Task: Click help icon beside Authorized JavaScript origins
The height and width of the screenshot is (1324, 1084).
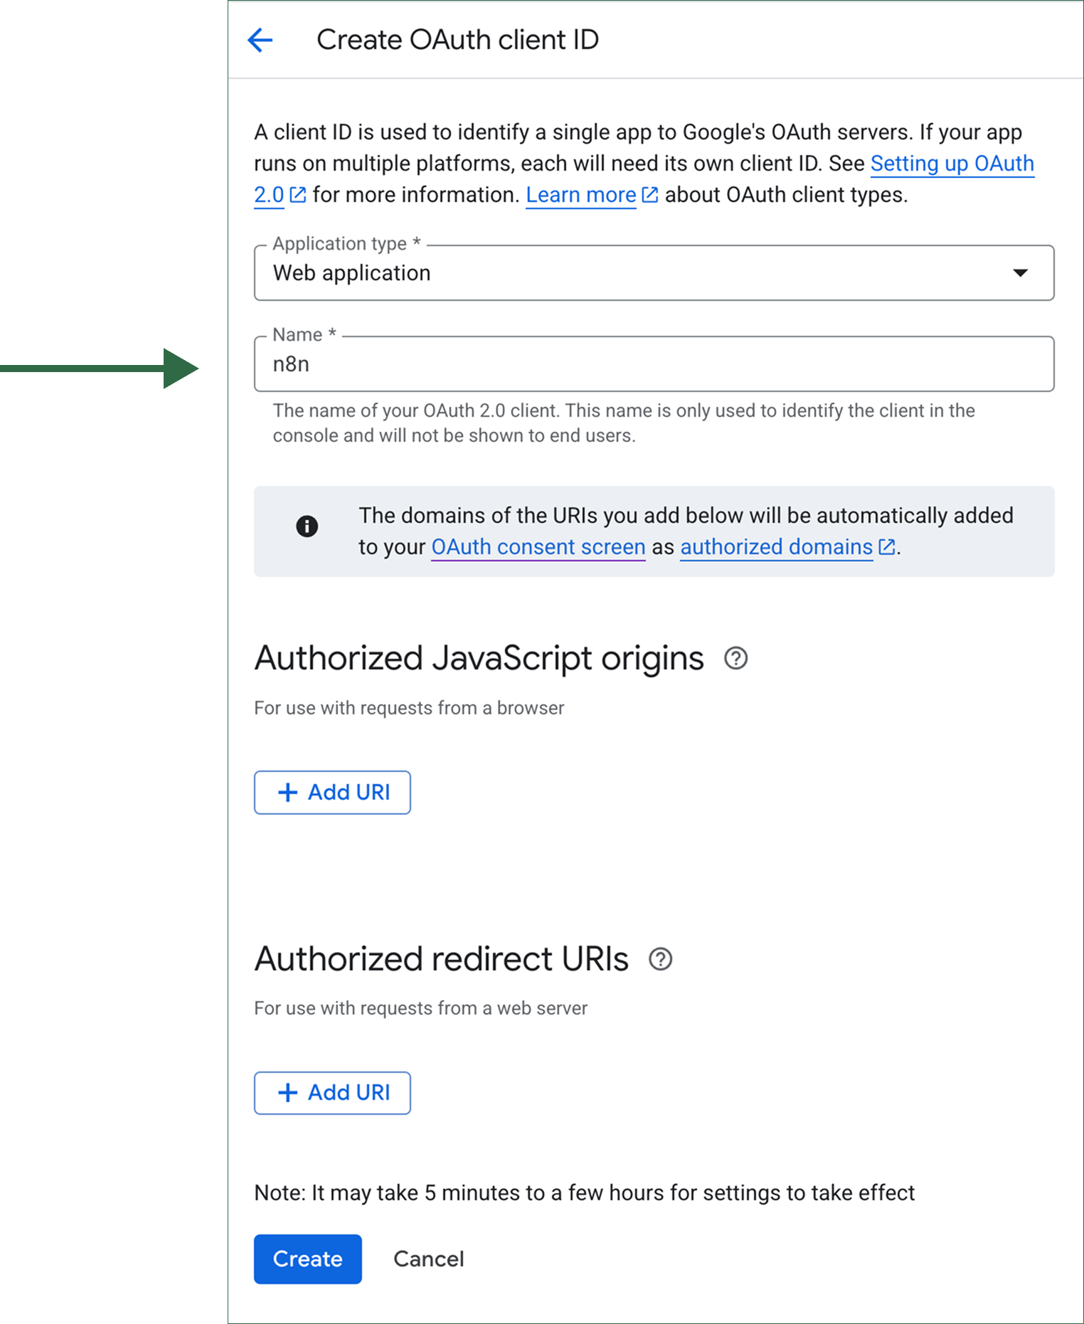Action: 735,658
